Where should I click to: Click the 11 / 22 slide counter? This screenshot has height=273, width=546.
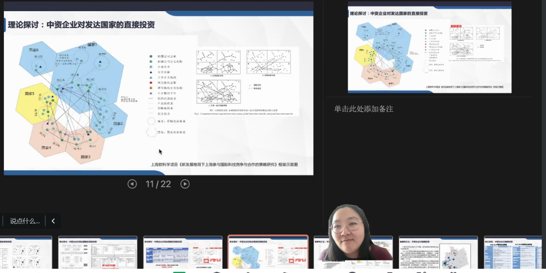click(x=158, y=184)
